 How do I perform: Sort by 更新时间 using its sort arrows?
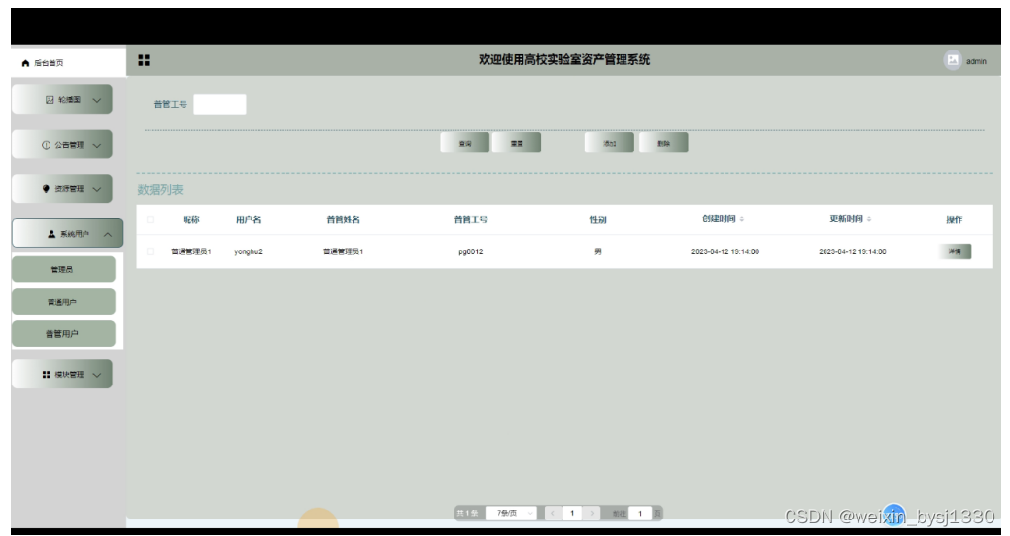(x=869, y=219)
